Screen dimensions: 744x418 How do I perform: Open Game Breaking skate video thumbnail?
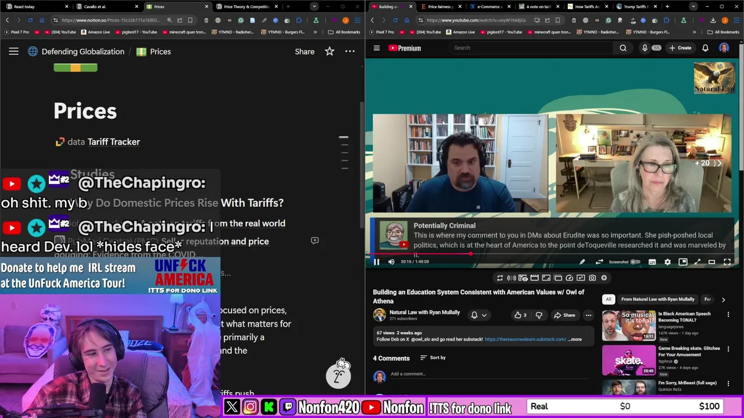pyautogui.click(x=628, y=361)
